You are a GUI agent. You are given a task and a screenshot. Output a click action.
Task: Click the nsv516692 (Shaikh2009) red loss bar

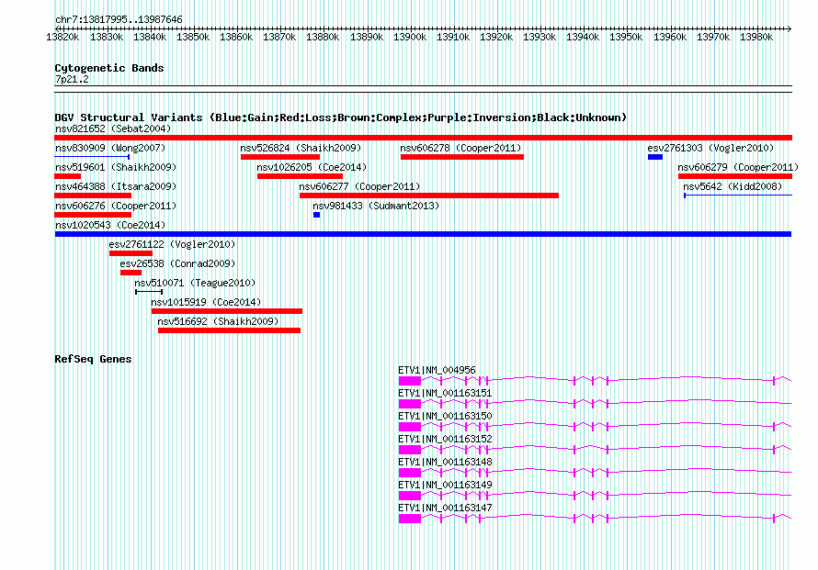(229, 330)
